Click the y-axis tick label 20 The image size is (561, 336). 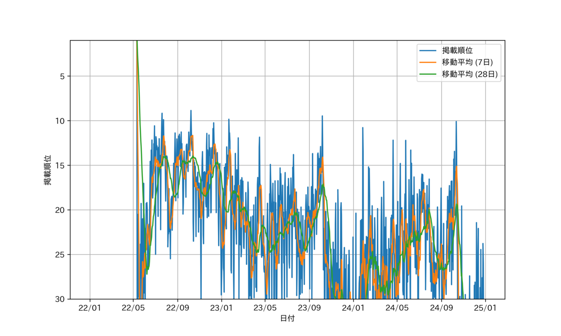[x=60, y=210]
